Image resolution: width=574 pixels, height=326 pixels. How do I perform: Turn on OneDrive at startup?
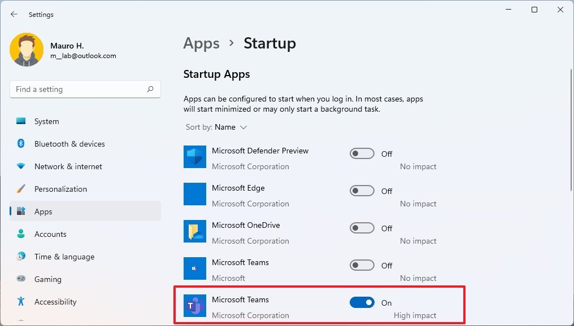pyautogui.click(x=362, y=228)
